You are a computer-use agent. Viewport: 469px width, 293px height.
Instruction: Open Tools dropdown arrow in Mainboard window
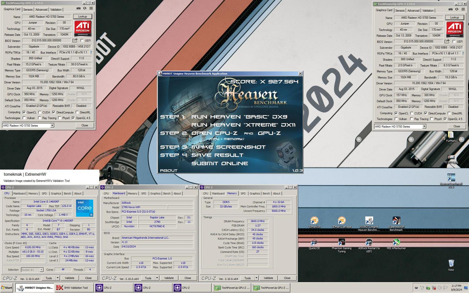click(x=157, y=278)
